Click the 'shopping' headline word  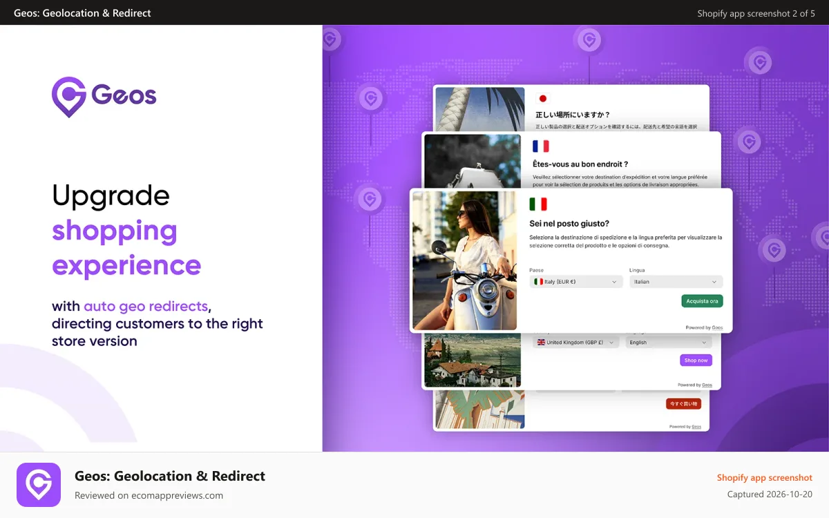click(x=115, y=231)
